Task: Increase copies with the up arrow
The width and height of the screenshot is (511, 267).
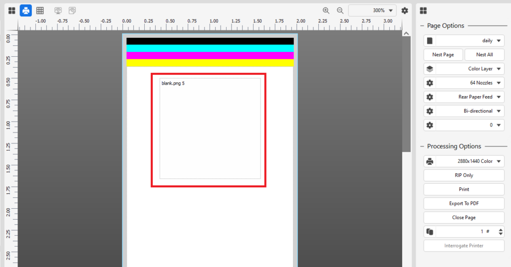Action: pos(501,229)
